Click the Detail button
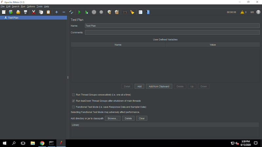 (127, 86)
